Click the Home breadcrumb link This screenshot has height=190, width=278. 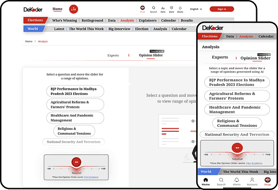pyautogui.click(x=29, y=41)
